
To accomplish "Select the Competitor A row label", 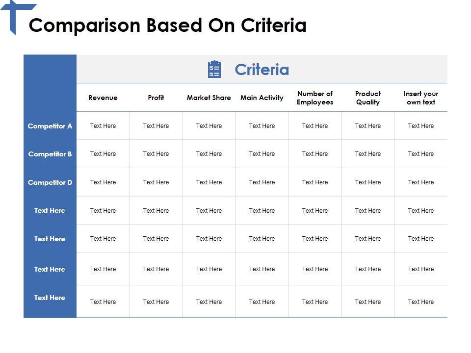I will (50, 126).
